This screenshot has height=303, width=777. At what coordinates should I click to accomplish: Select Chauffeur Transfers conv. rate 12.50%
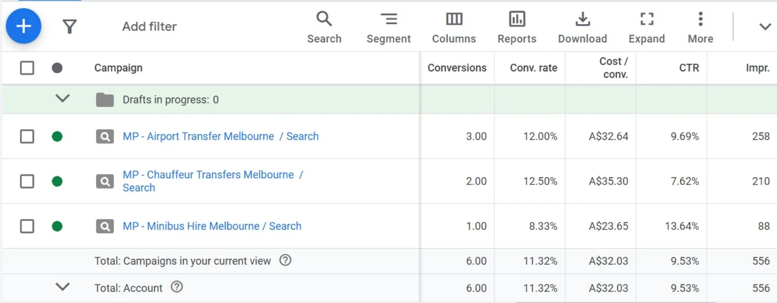pos(540,182)
